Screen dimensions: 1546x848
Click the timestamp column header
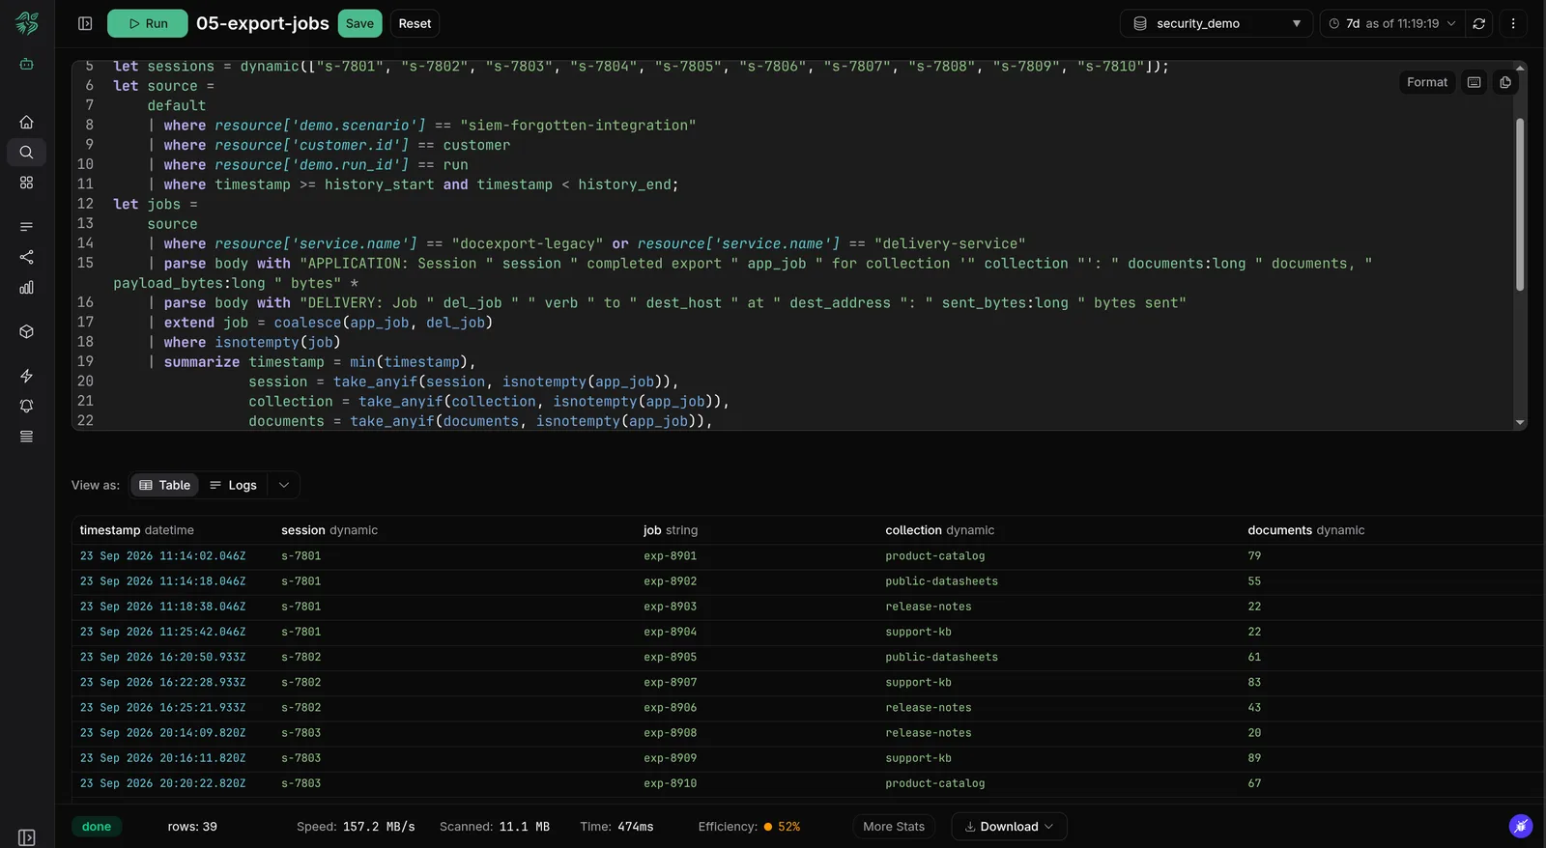137,530
